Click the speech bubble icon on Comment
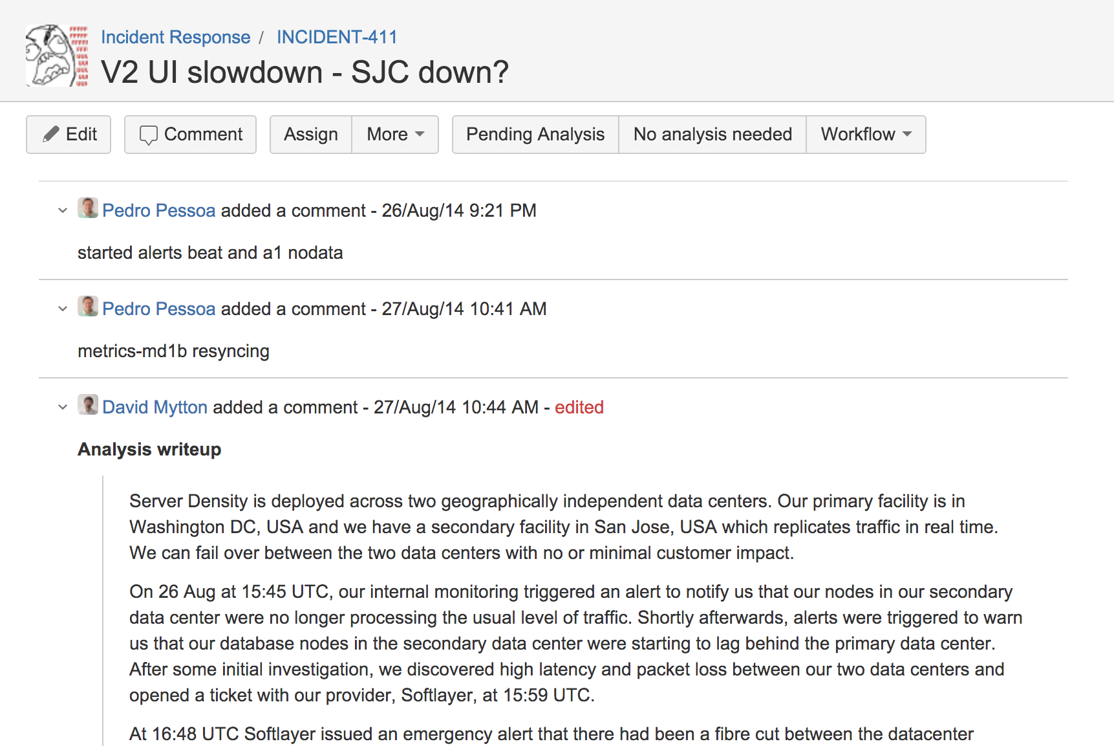This screenshot has width=1114, height=746. pos(149,135)
